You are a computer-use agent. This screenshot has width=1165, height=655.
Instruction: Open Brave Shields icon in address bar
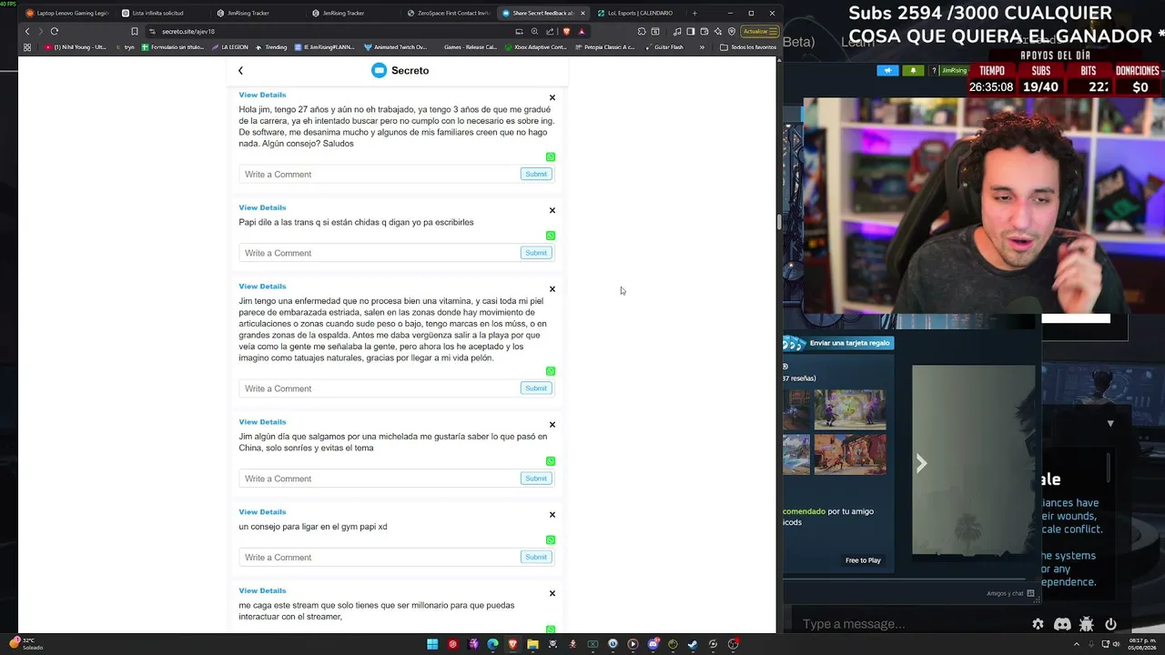[x=567, y=31]
